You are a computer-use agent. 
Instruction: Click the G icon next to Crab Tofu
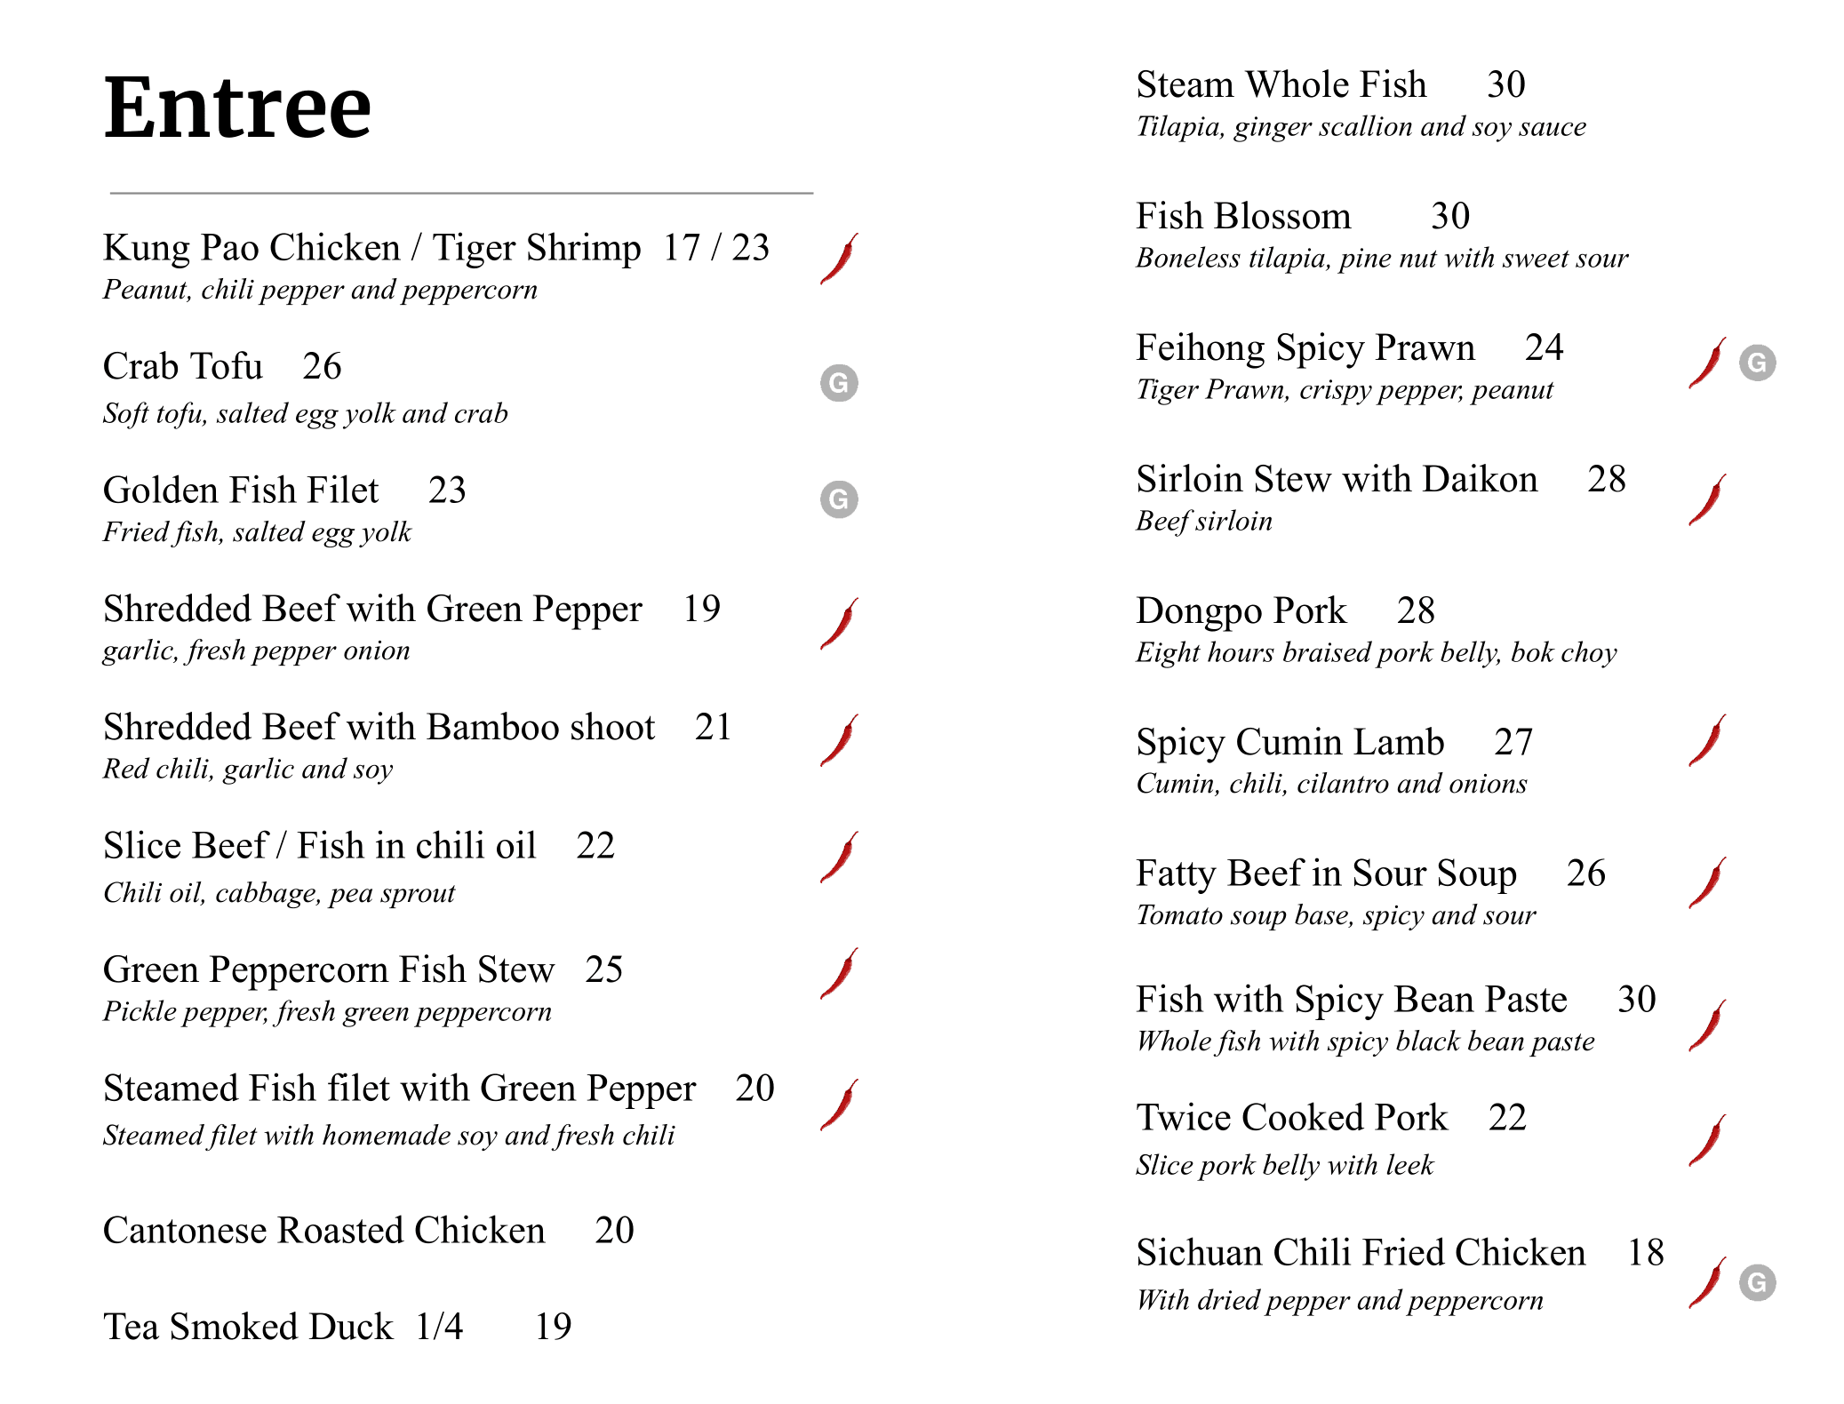839,383
